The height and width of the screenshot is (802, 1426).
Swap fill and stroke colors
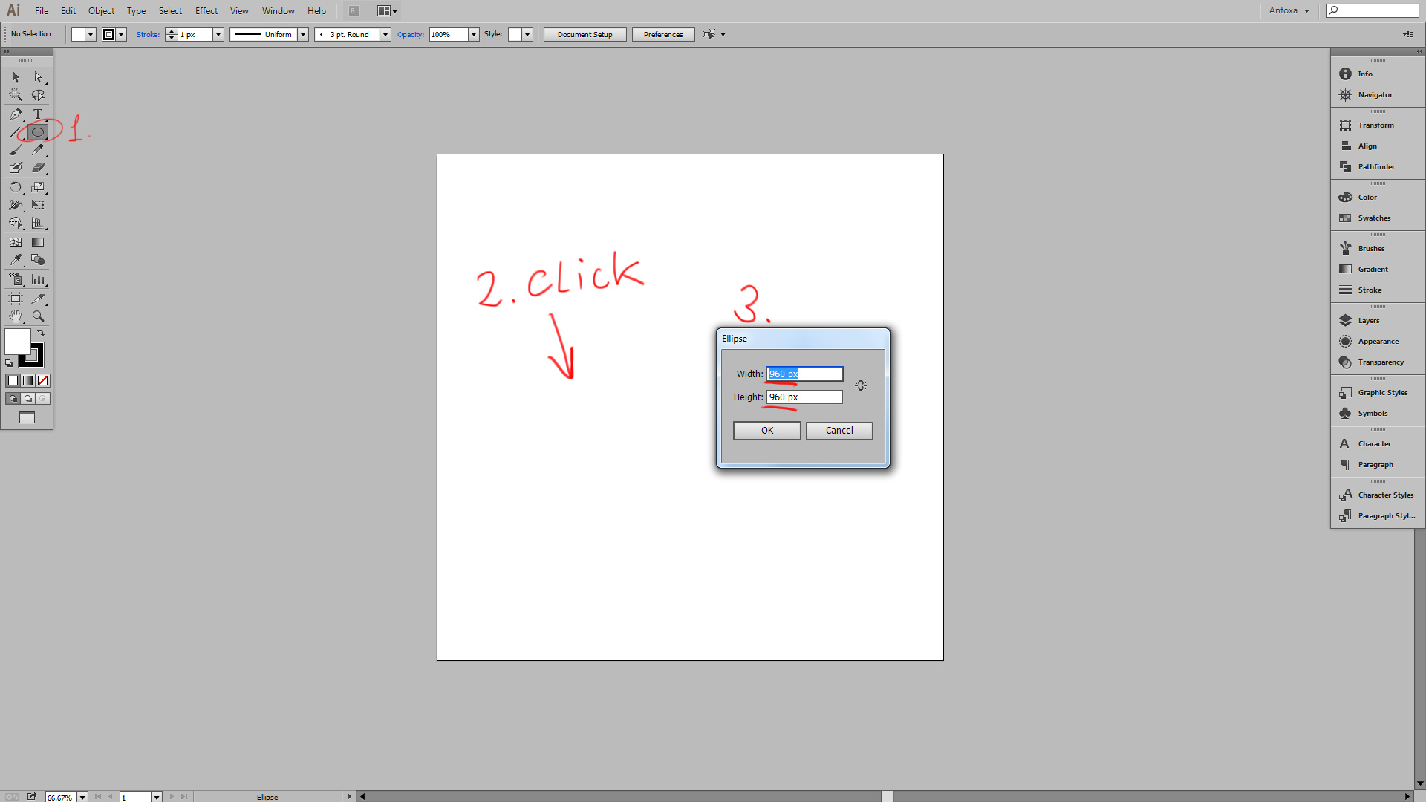coord(41,333)
